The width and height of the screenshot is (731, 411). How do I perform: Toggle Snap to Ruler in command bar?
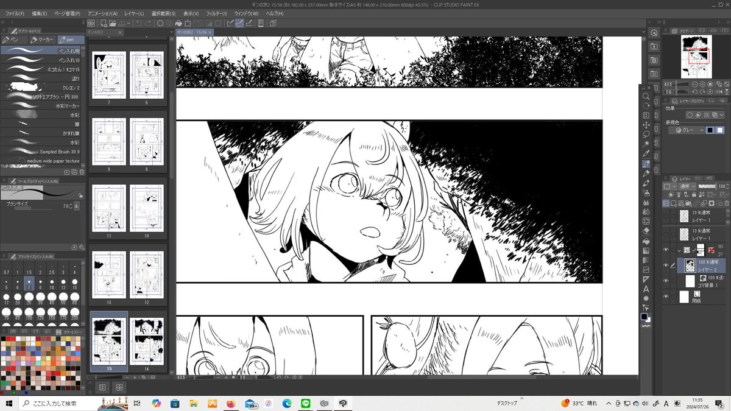tap(230, 23)
